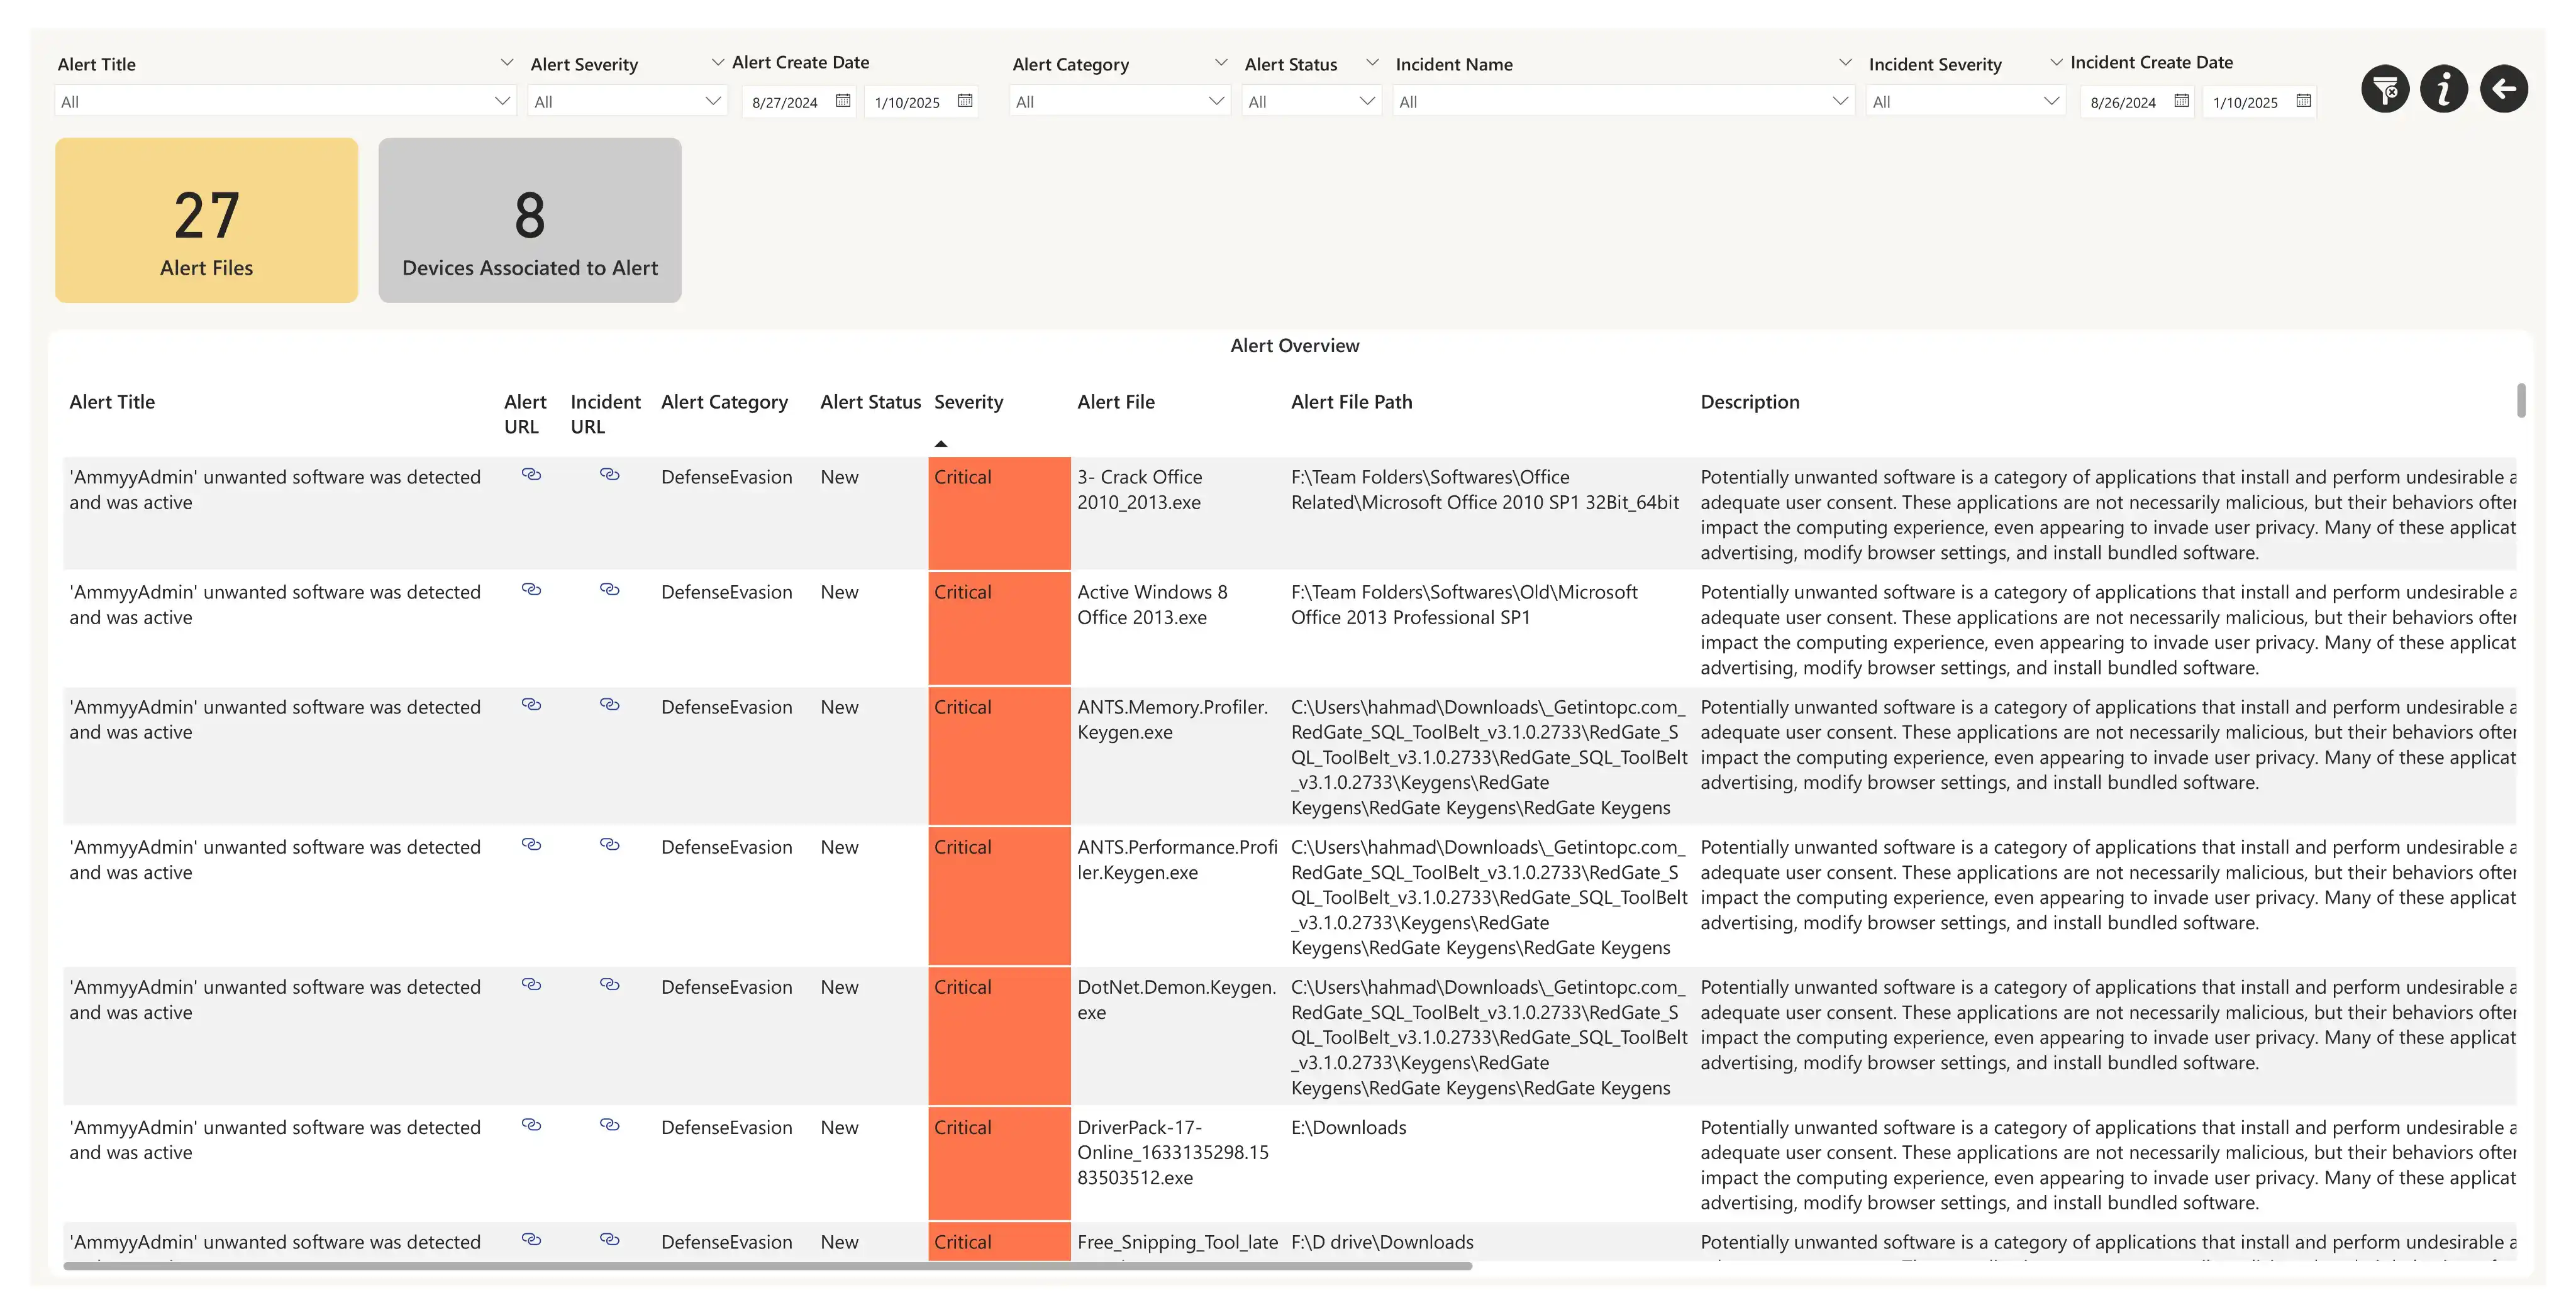The image size is (2576, 1315).
Task: Sort table by Severity column header
Action: point(968,402)
